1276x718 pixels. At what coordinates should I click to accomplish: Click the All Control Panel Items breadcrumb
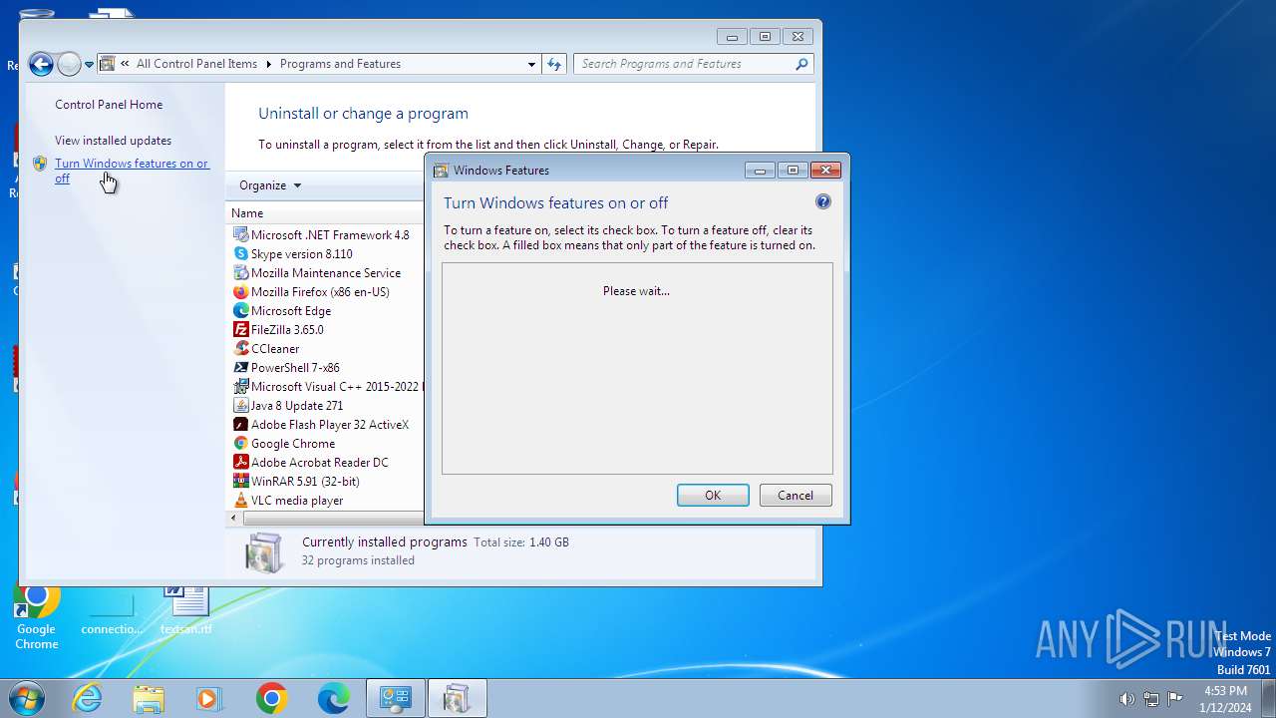click(x=196, y=64)
